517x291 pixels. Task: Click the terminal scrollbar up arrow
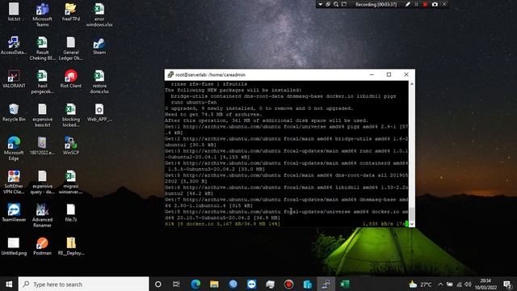click(x=411, y=84)
